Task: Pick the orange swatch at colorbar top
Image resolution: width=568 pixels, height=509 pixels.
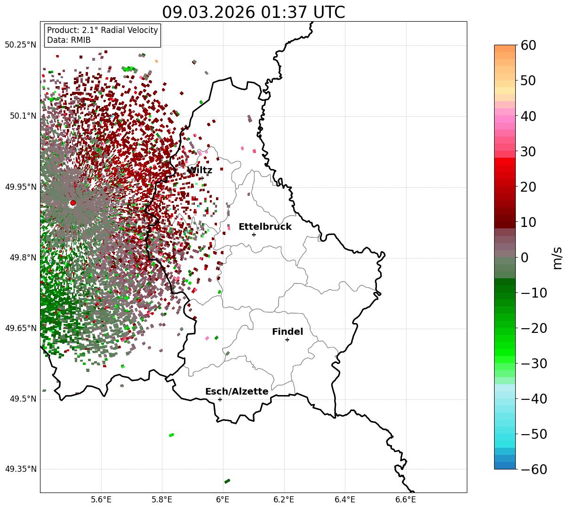Action: pos(505,48)
